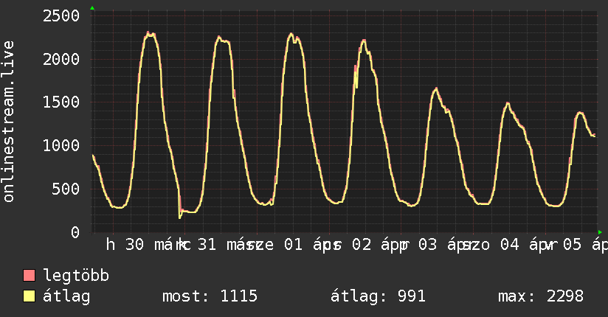Image resolution: width=608 pixels, height=317 pixels.
Task: Click the 'átlag: 991' average value
Action: pos(377,297)
